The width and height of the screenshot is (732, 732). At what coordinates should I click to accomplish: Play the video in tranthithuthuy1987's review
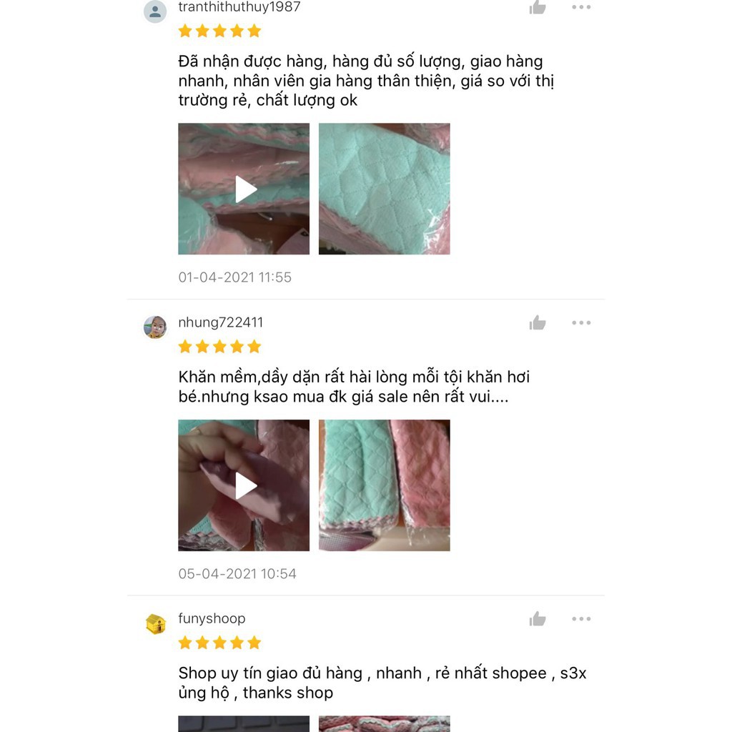244,189
